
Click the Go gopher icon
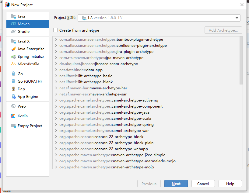coord(13,74)
